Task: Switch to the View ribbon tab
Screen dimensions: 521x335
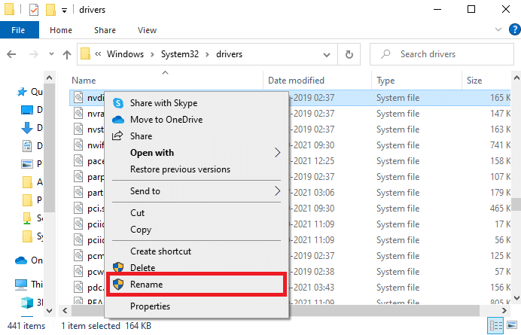Action: tap(147, 30)
